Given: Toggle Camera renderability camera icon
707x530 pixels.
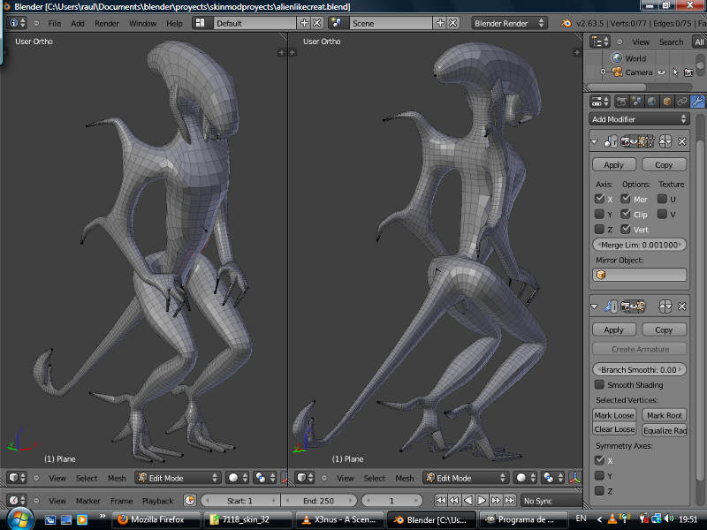Looking at the screenshot, I should [688, 72].
